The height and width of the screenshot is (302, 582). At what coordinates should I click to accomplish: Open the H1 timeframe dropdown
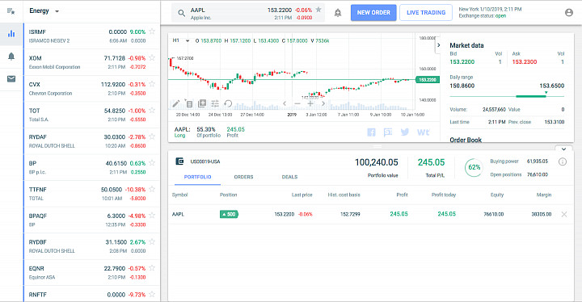point(181,40)
